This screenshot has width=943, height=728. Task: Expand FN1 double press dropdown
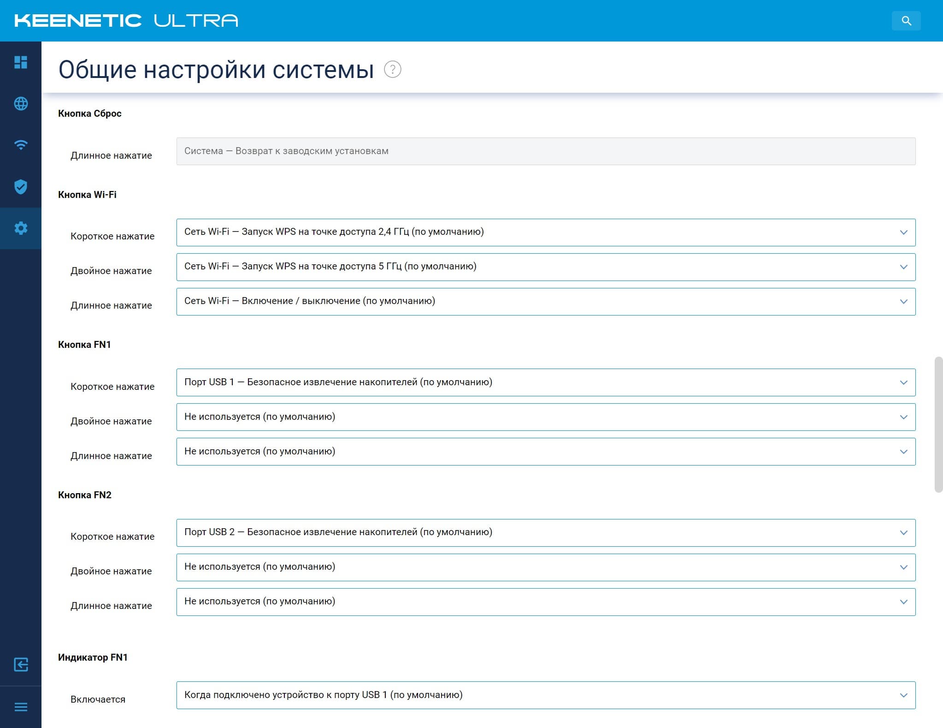pyautogui.click(x=545, y=417)
